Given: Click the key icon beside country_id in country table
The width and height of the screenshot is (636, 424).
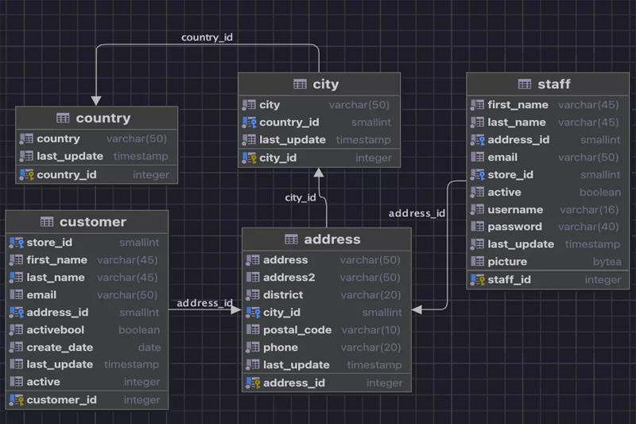Looking at the screenshot, I should click(26, 175).
